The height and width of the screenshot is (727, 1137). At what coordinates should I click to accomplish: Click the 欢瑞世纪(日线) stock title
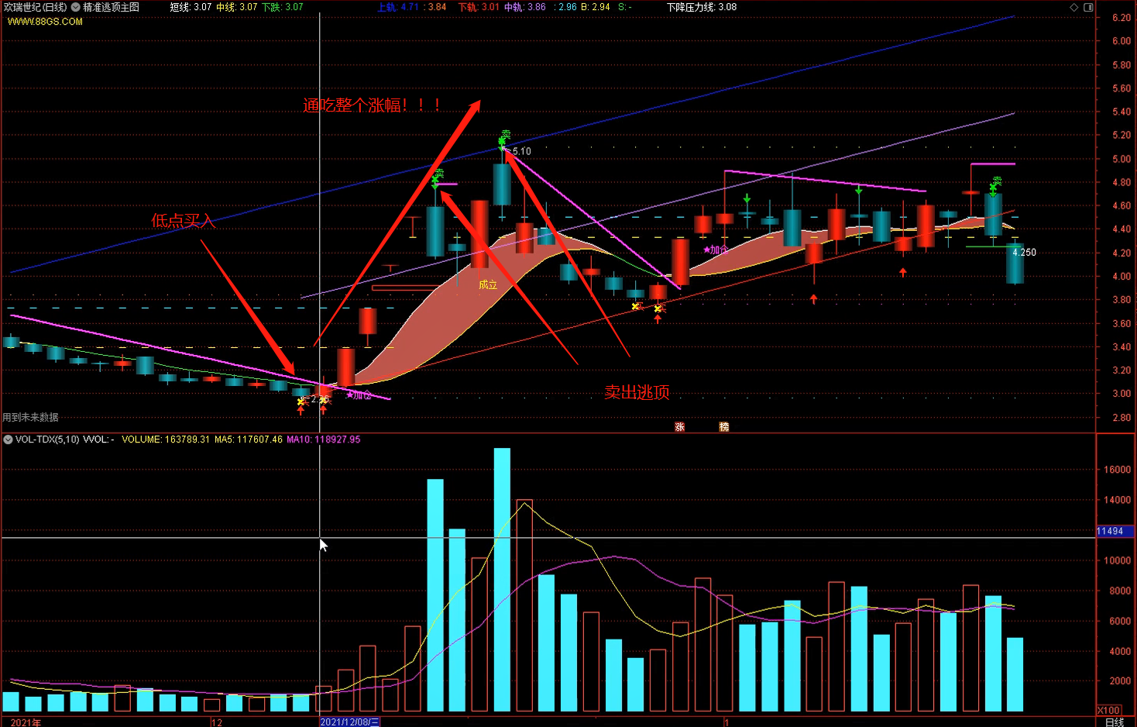[36, 7]
